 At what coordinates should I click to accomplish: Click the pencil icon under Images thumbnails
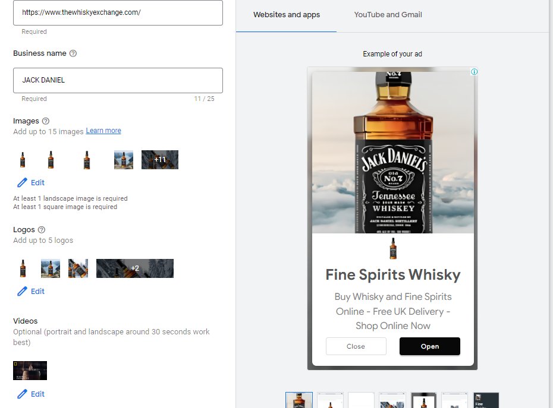22,182
